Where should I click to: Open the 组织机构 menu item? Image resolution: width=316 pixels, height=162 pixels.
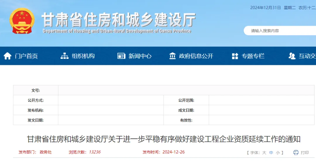(x=83, y=56)
